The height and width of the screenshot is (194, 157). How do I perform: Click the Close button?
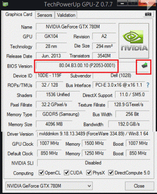[139, 186]
